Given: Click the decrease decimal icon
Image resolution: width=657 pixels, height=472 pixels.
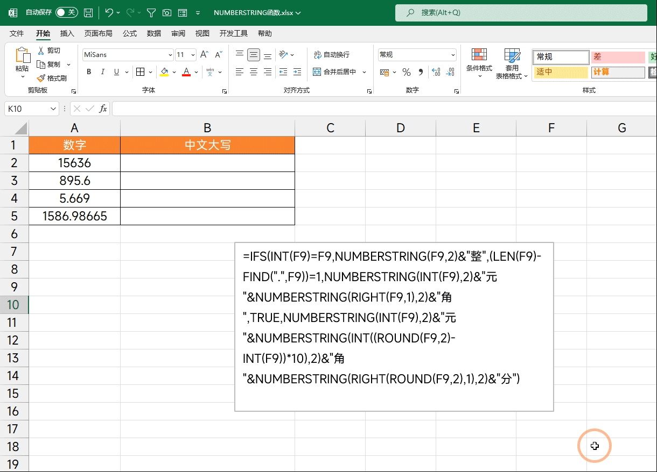Looking at the screenshot, I should [x=450, y=72].
